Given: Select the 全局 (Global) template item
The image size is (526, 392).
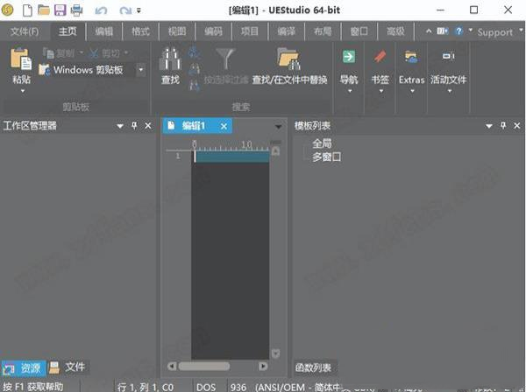Looking at the screenshot, I should [322, 143].
